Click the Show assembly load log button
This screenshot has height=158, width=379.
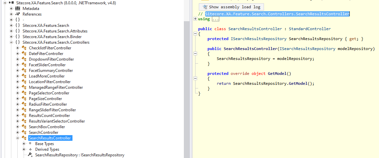point(231,7)
